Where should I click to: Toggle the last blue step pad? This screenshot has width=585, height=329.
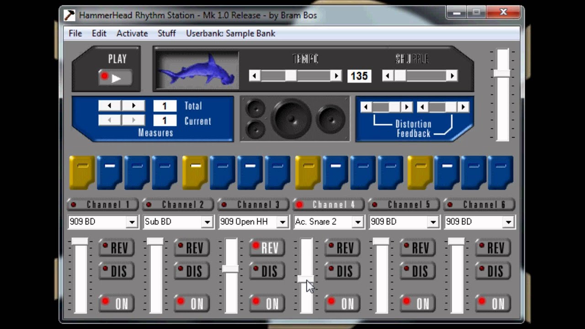click(x=500, y=172)
